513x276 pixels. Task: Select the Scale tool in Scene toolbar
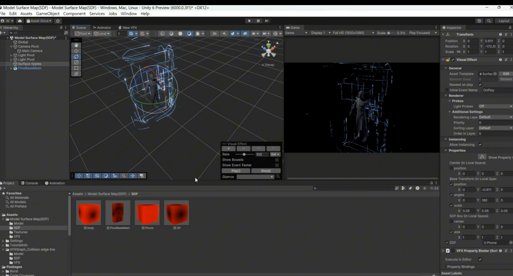76,62
